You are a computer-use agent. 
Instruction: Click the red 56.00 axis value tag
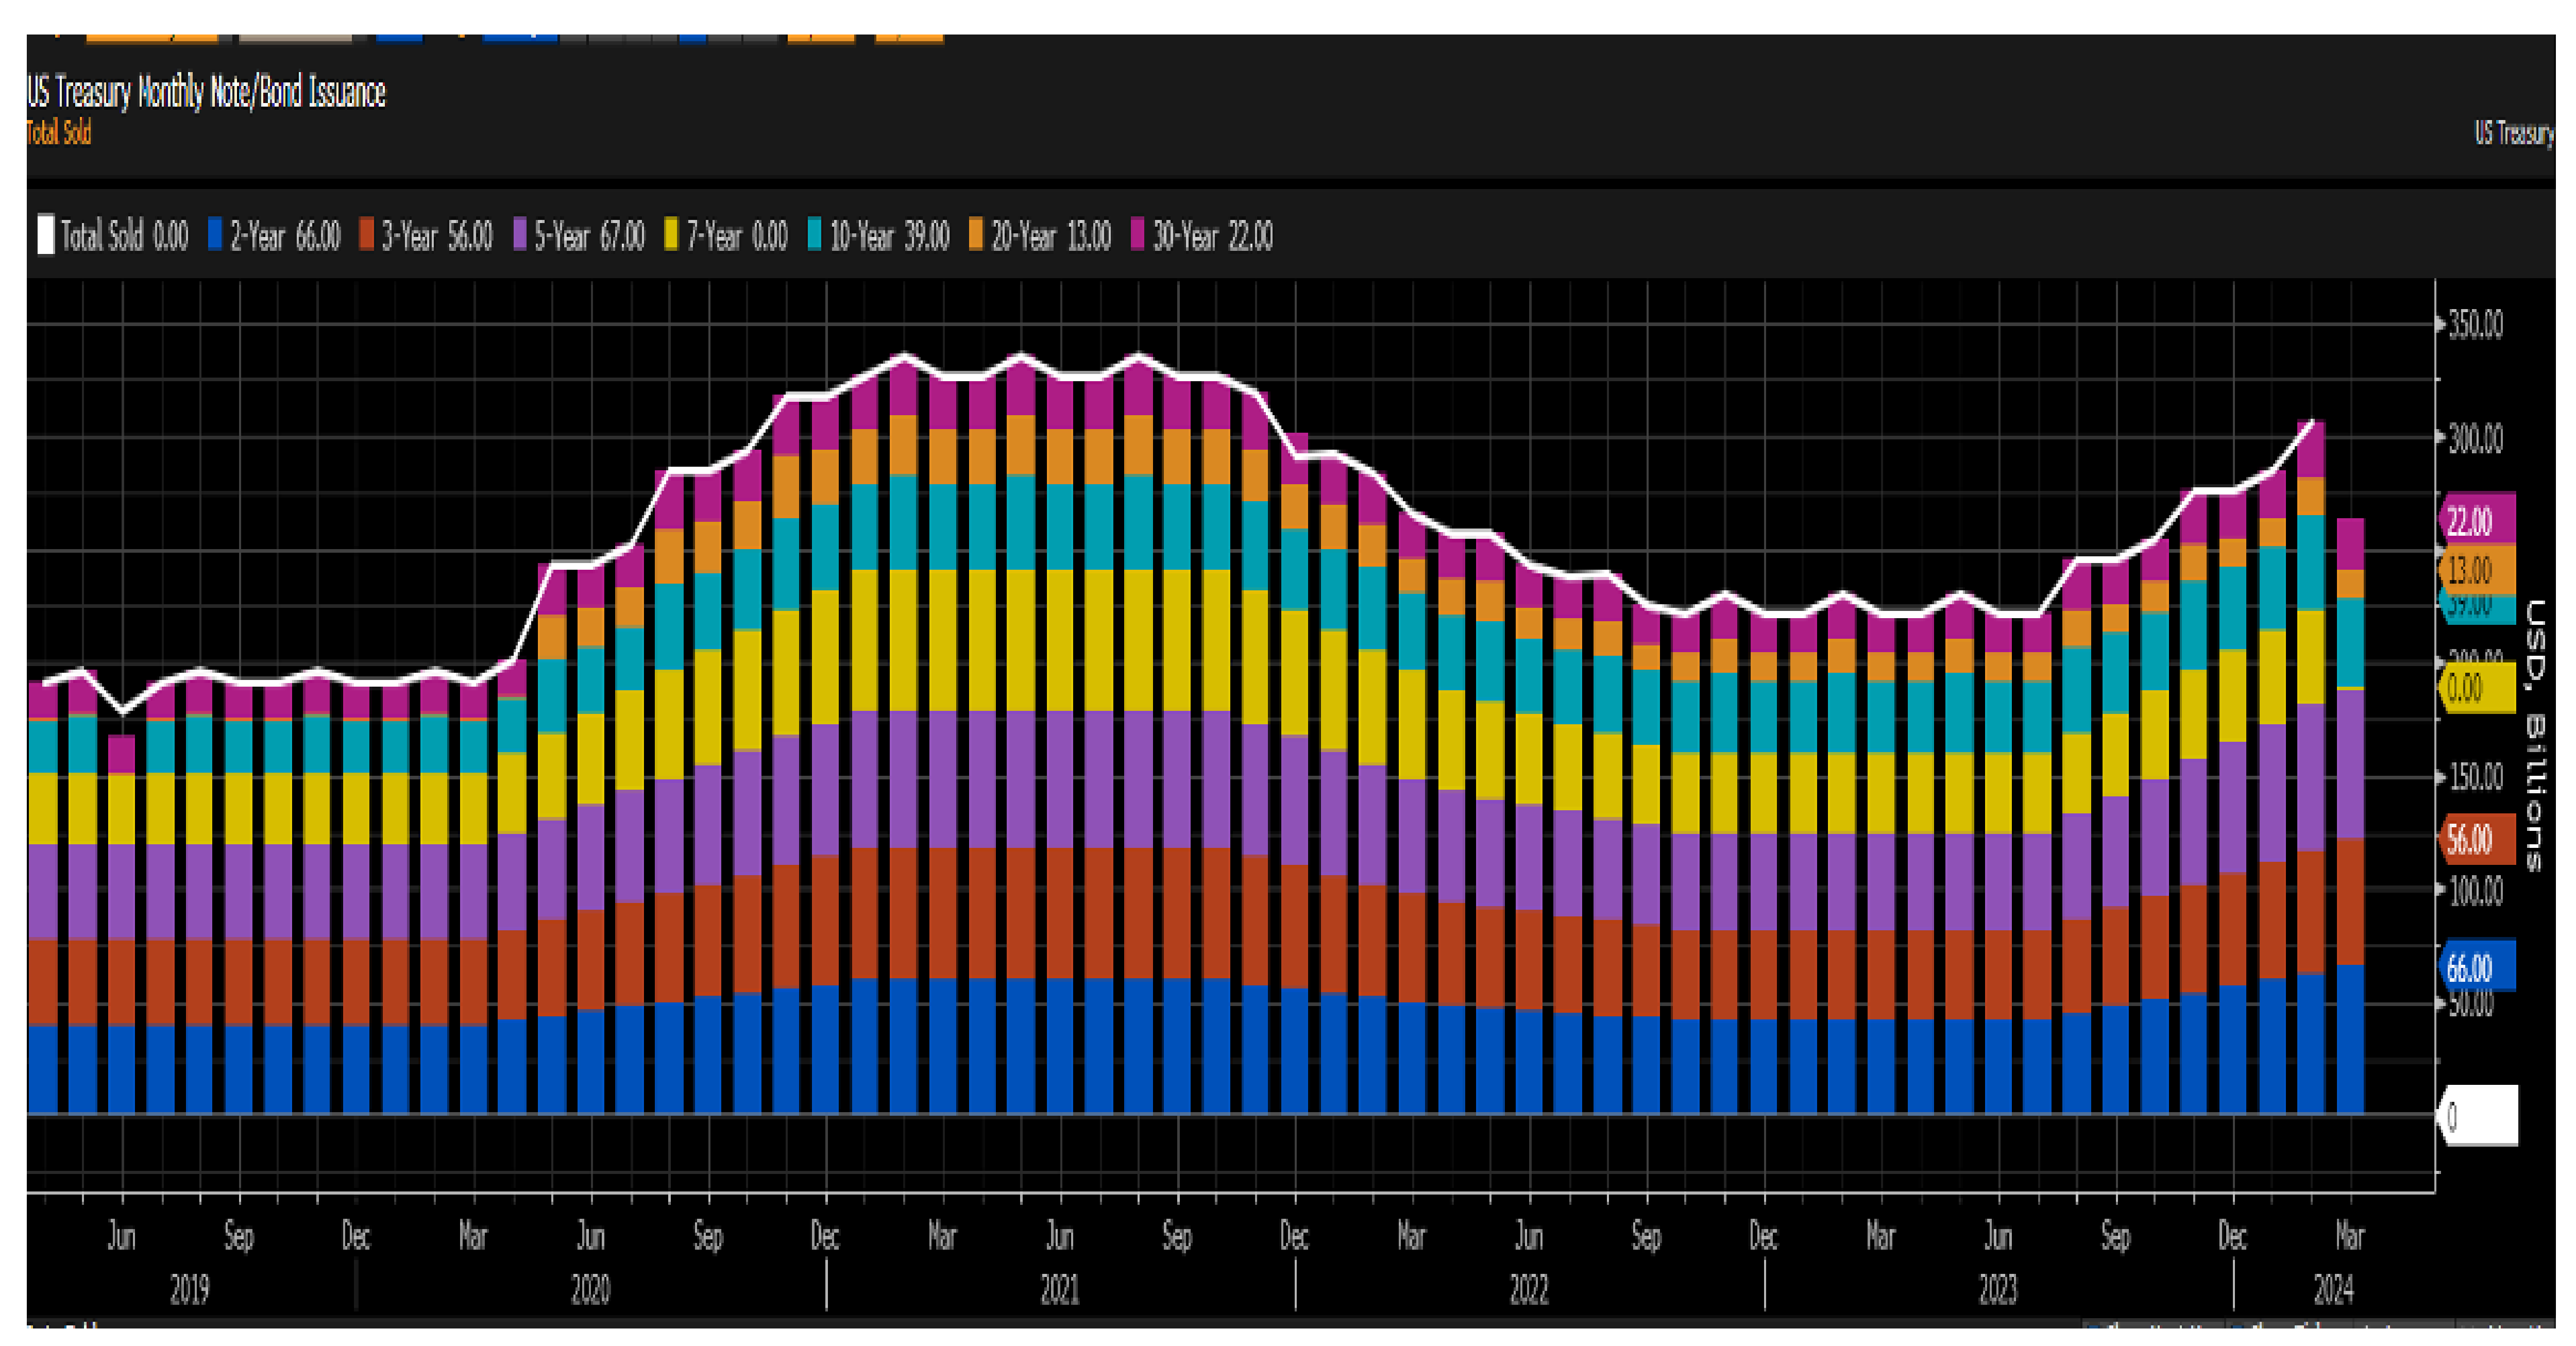pos(2478,838)
